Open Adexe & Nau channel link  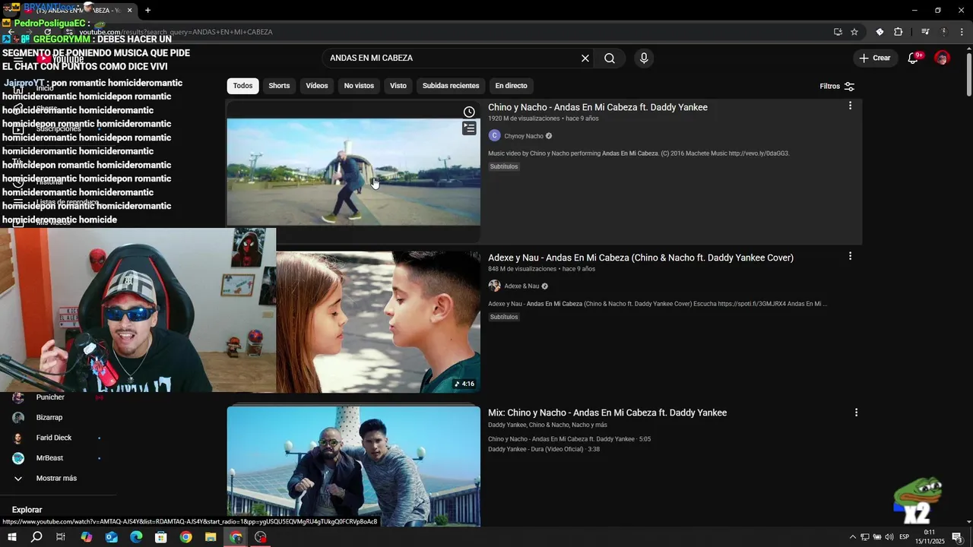(521, 286)
